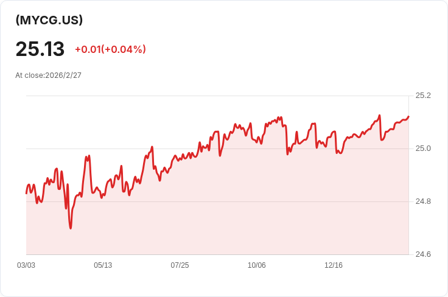Click the leftmost start of the price line

coord(26,193)
